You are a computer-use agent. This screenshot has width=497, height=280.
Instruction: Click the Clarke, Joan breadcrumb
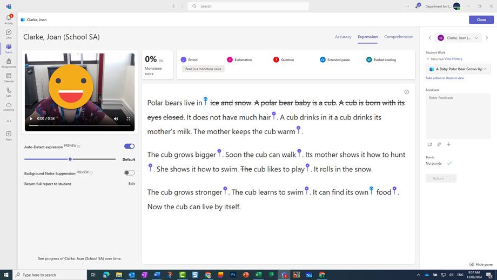point(36,19)
